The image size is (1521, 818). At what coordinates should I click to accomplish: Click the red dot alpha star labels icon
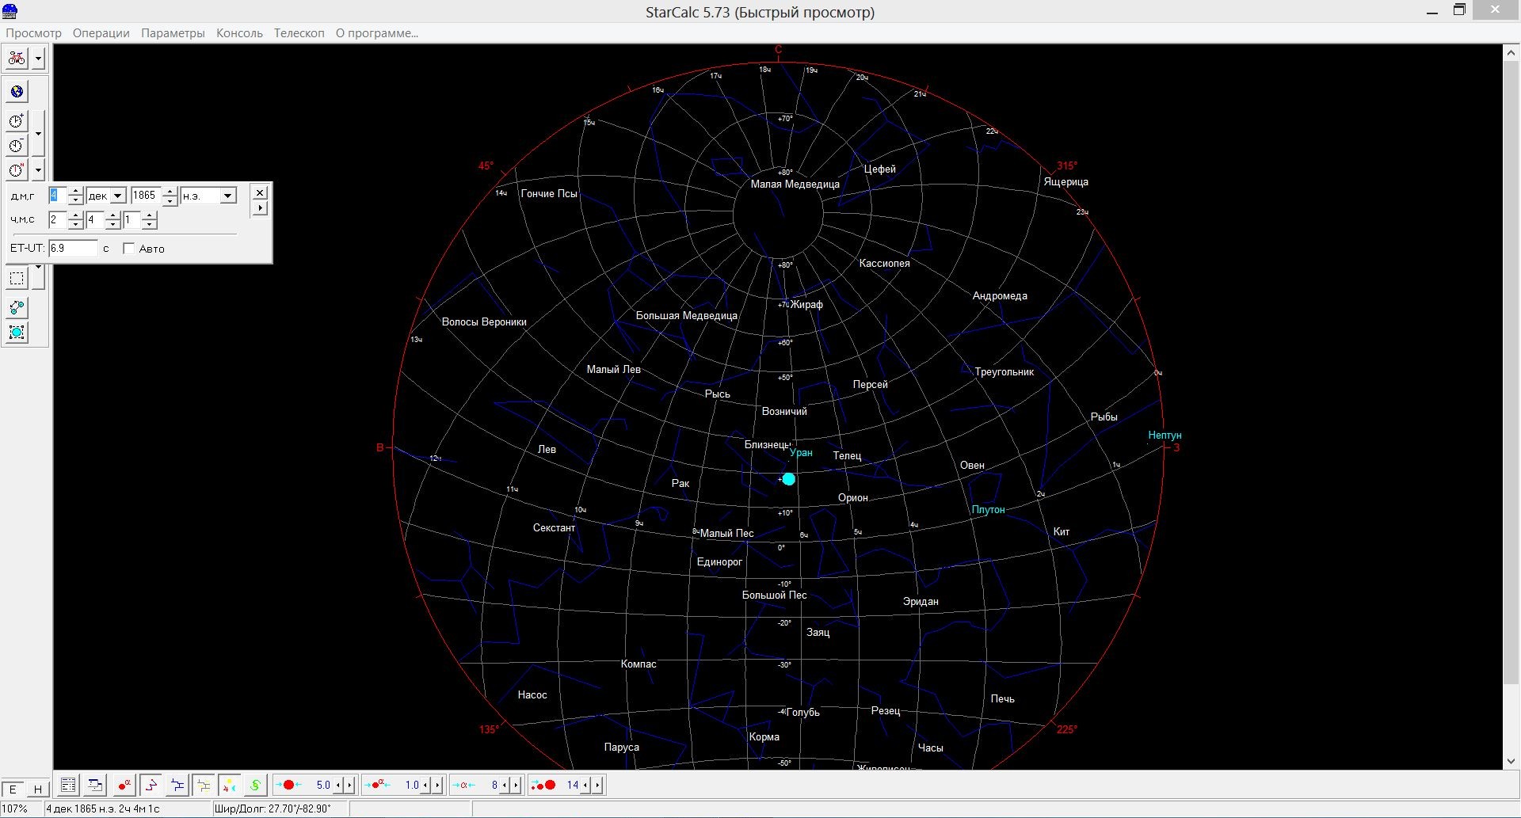pos(124,786)
